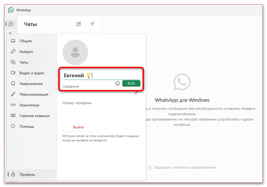The height and width of the screenshot is (187, 267).
Task: Open the Аккаунт settings section
Action: pos(32,52)
